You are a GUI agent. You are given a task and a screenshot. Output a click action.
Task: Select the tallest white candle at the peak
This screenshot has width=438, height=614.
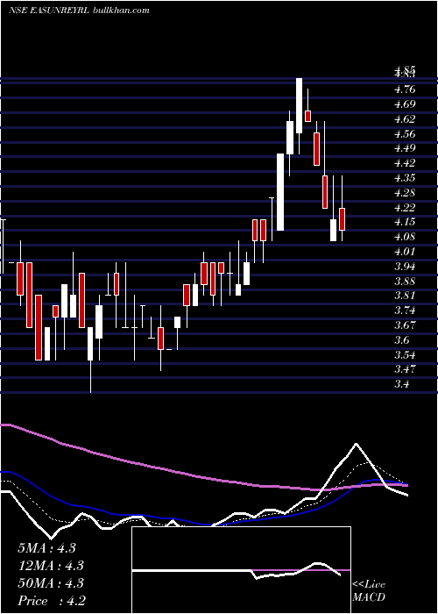[x=300, y=106]
